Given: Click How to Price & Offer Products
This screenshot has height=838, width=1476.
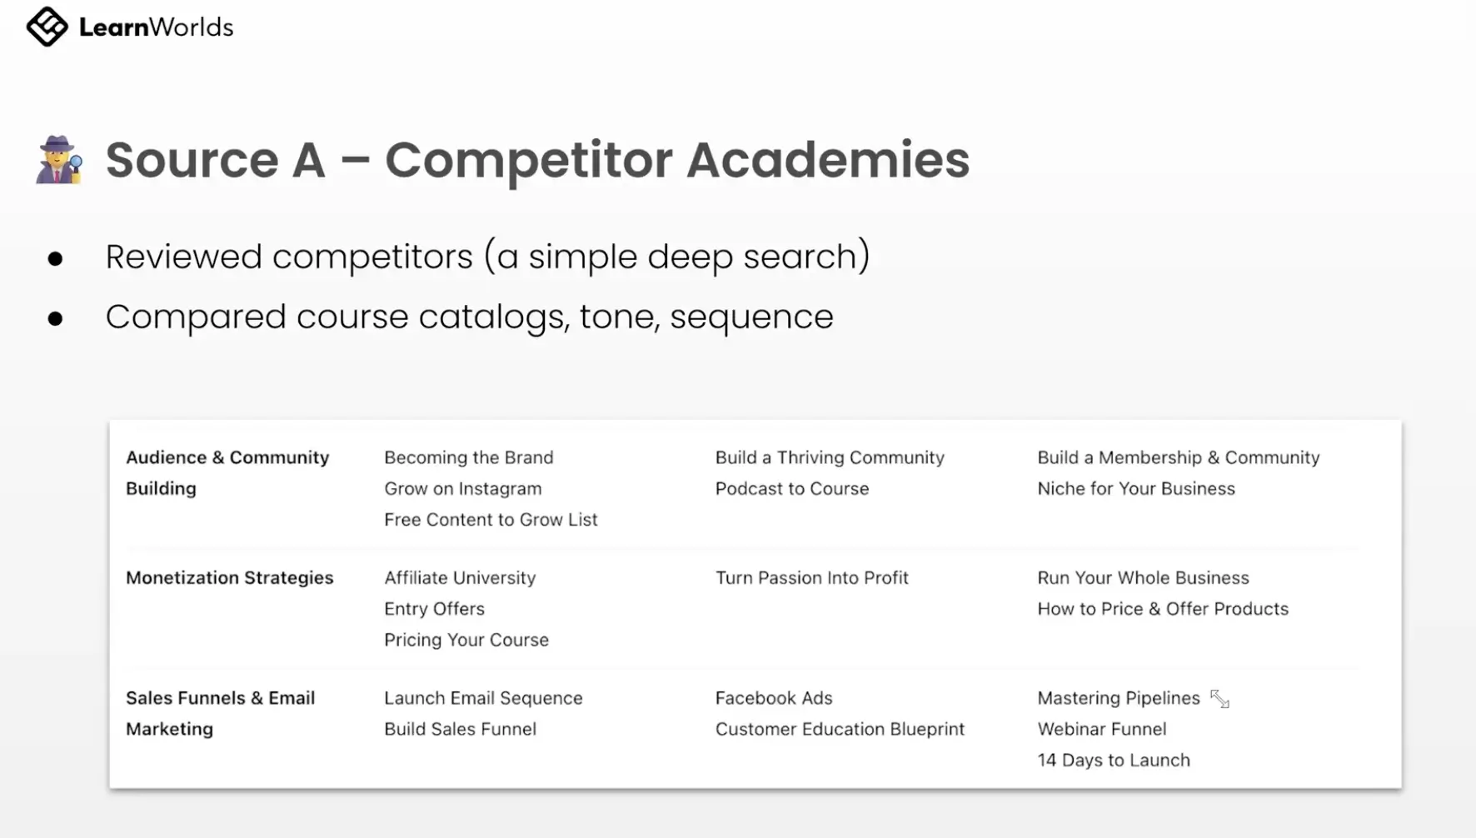Looking at the screenshot, I should 1162,609.
